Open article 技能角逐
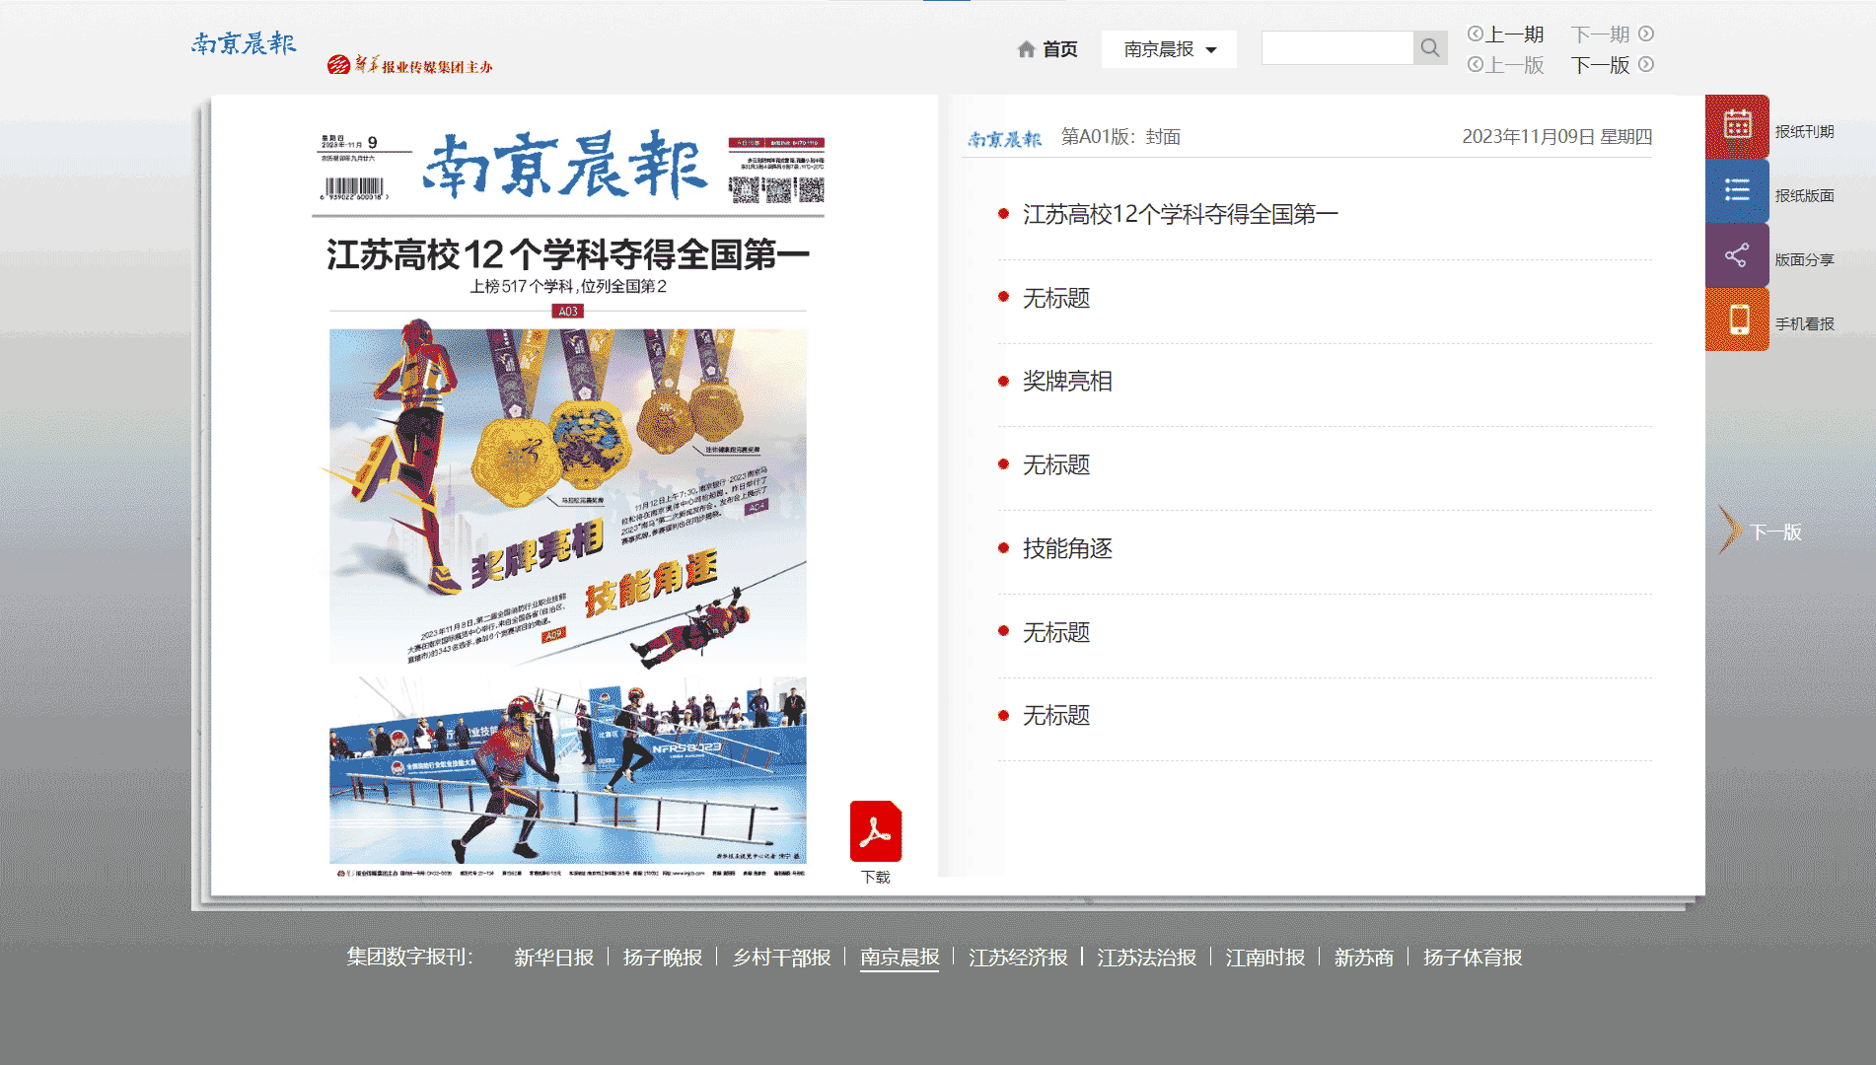 coord(1067,548)
